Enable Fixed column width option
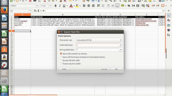 [x=61, y=64]
